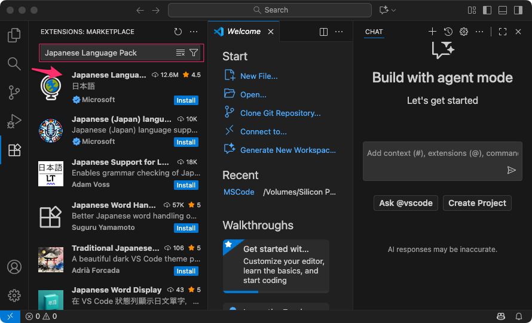Refresh the extensions marketplace list

click(178, 32)
